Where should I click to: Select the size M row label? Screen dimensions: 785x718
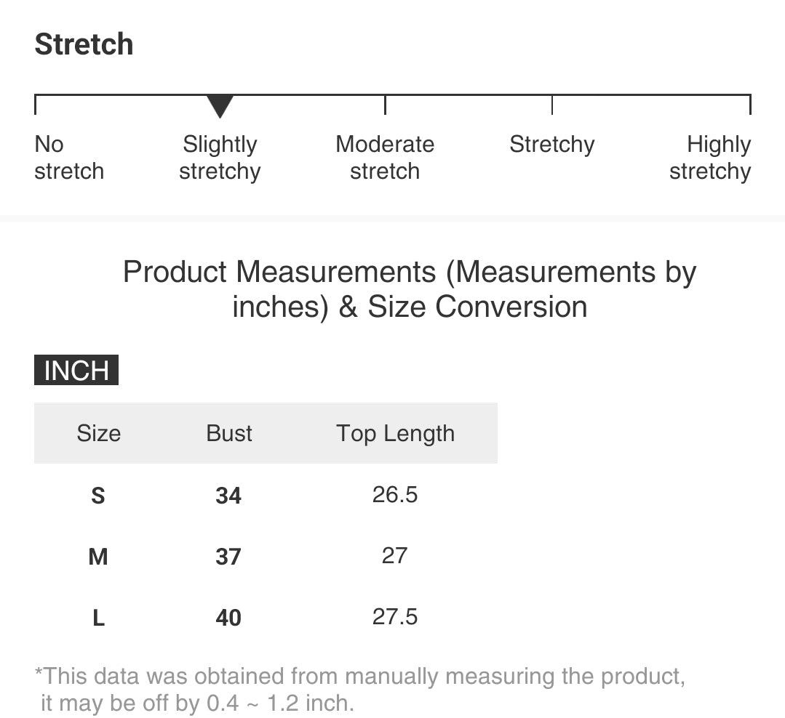(x=98, y=557)
